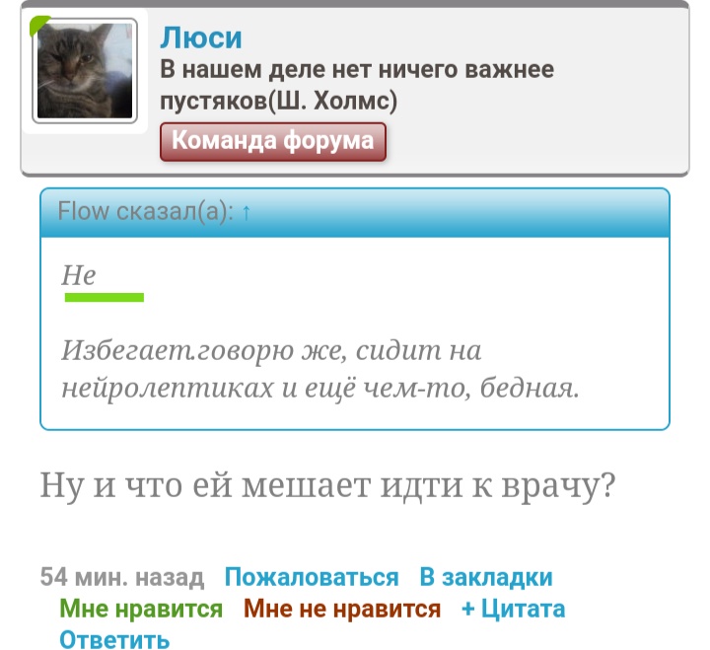
Task: Report the post with 'Пожаловаться'
Action: click(x=312, y=577)
